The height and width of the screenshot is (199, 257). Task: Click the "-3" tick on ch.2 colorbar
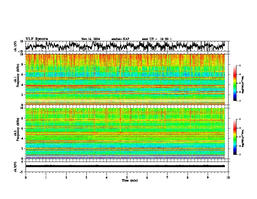[x=239, y=119]
